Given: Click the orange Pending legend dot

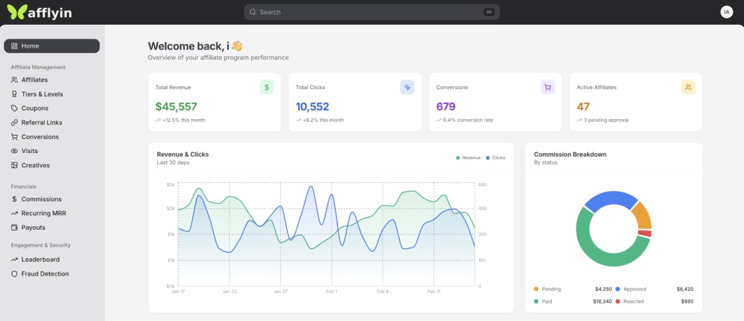Looking at the screenshot, I should pos(536,289).
